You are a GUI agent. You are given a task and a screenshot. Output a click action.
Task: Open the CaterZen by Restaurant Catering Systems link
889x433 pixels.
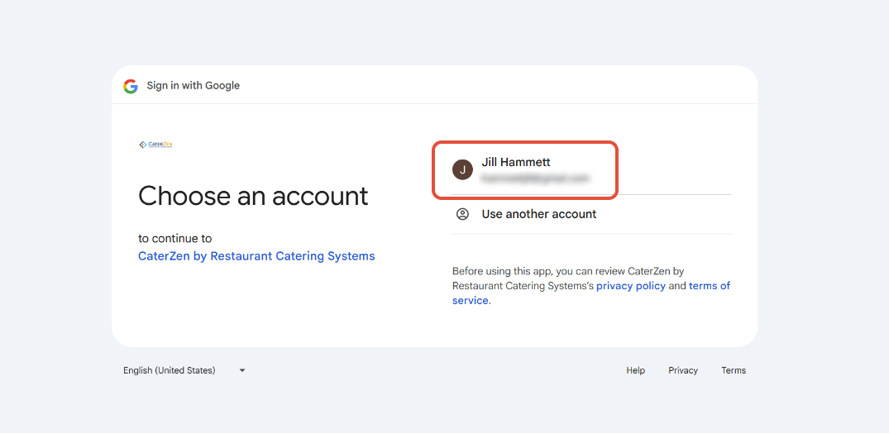256,256
